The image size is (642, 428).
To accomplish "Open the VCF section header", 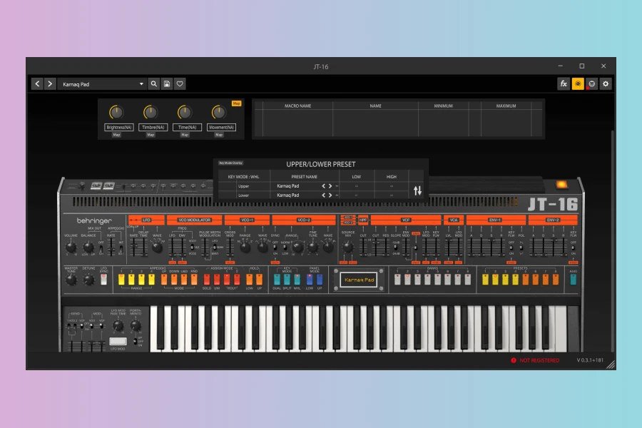I will [x=406, y=220].
